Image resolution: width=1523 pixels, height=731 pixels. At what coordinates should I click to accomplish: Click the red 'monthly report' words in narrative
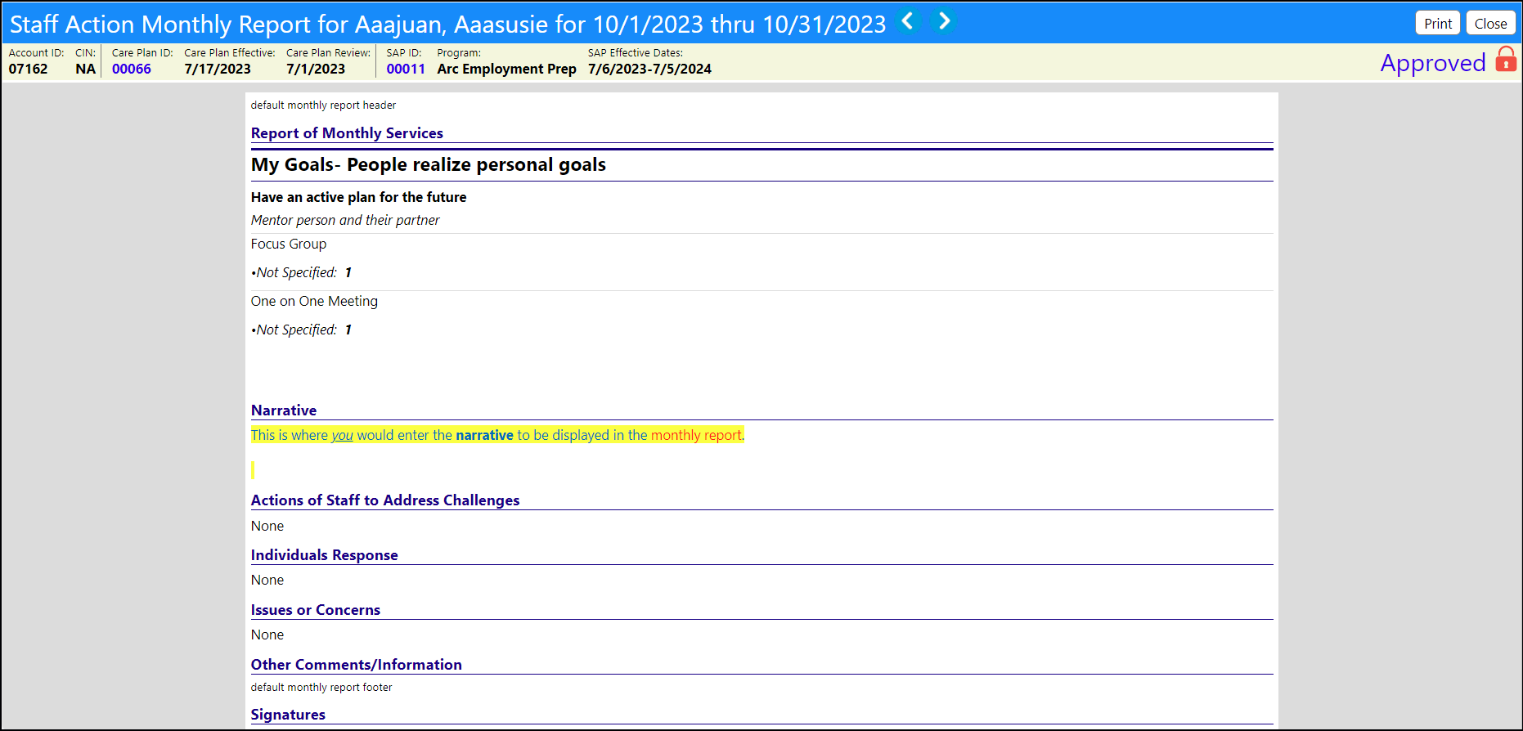click(696, 435)
